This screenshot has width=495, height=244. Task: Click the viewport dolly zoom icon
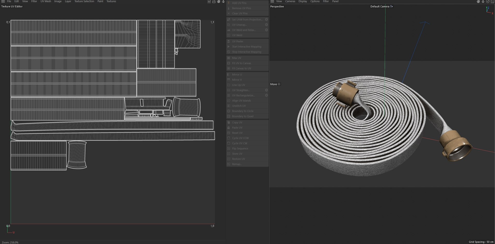483,1
